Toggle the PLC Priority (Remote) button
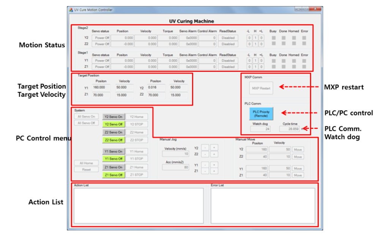 coord(261,114)
